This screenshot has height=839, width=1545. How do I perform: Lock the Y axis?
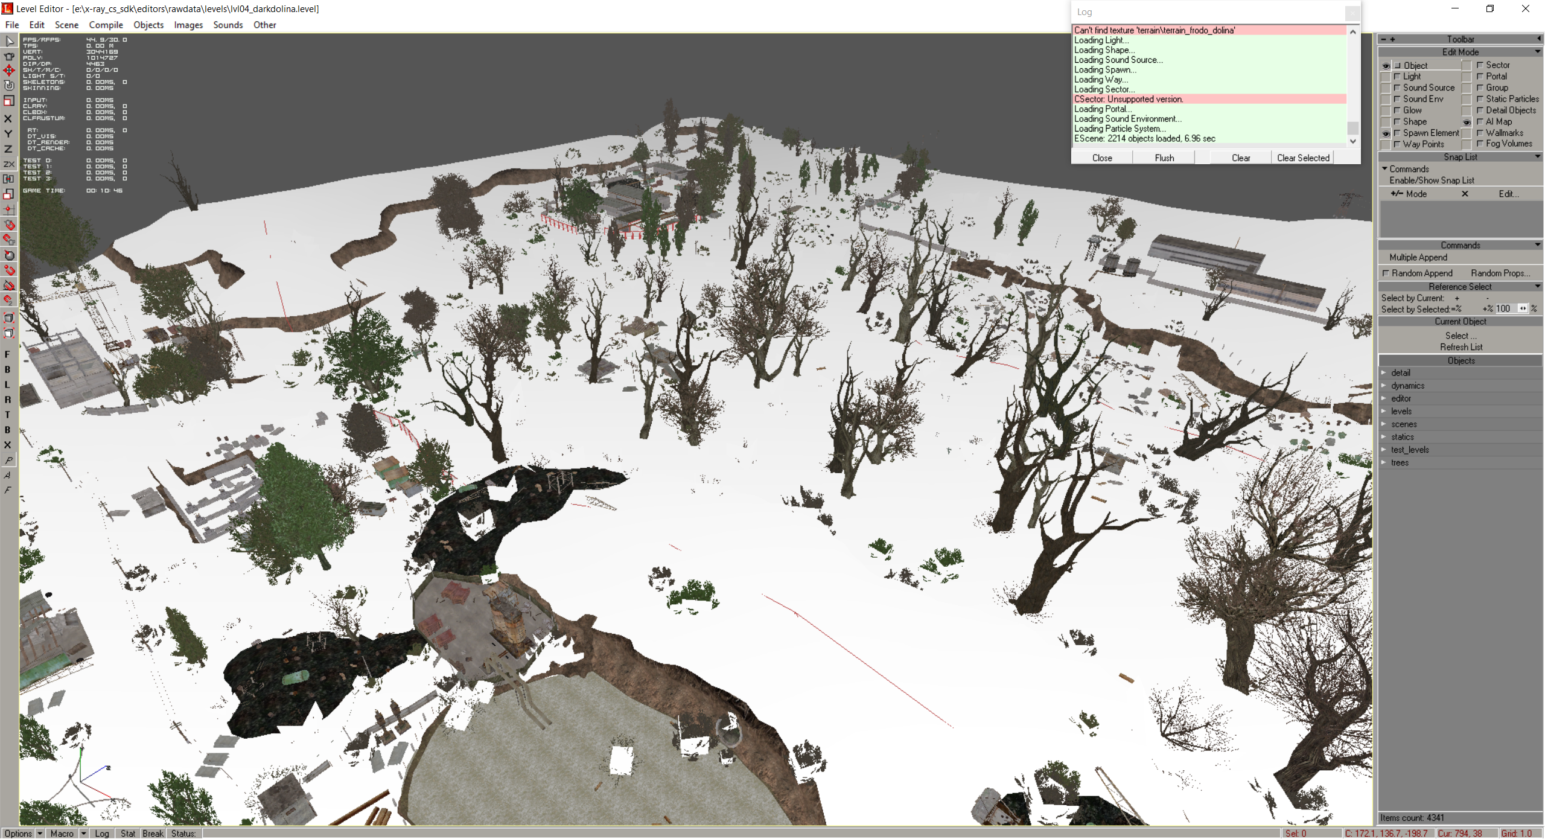8,134
